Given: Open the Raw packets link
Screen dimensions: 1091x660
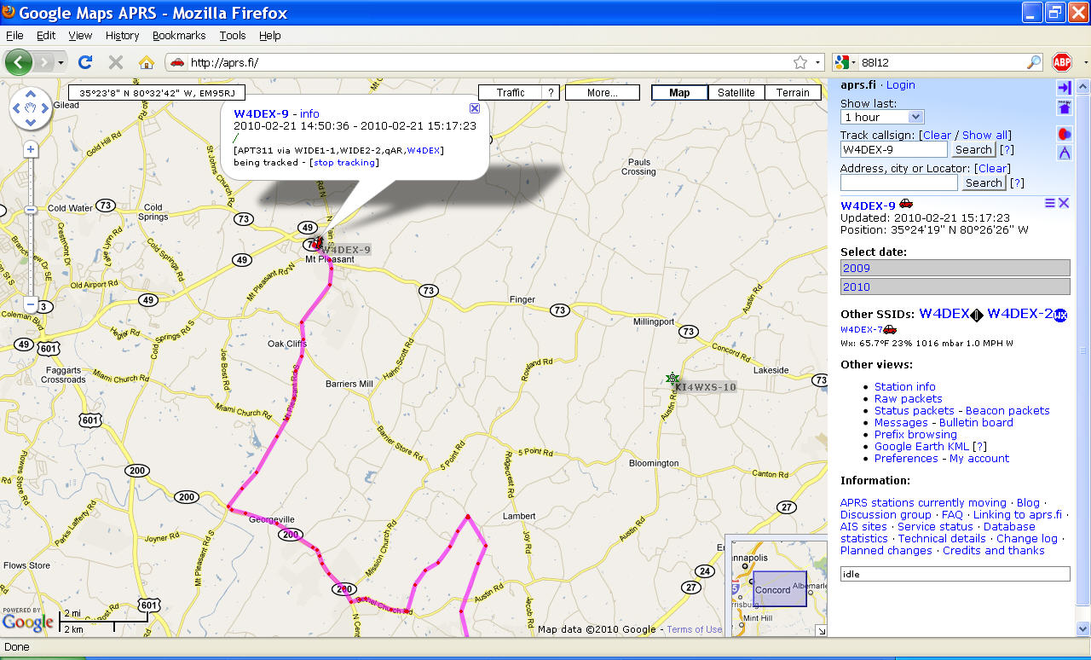Looking at the screenshot, I should point(908,398).
